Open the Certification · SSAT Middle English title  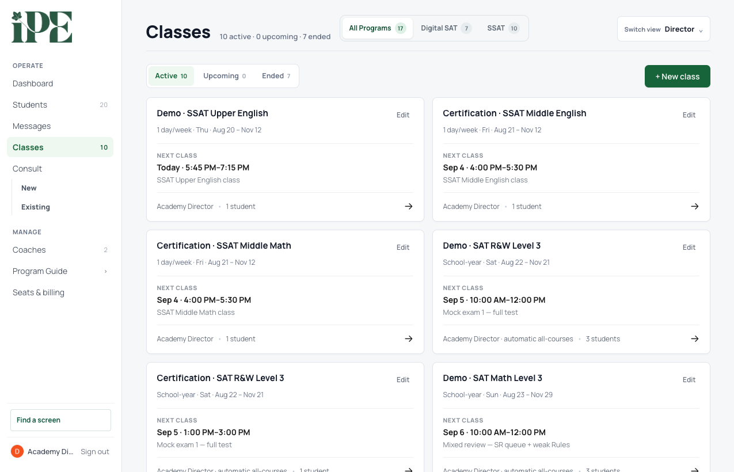tap(515, 113)
